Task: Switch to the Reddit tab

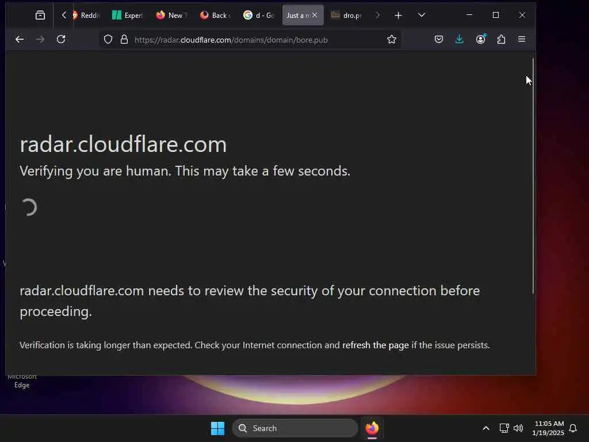Action: tap(86, 15)
